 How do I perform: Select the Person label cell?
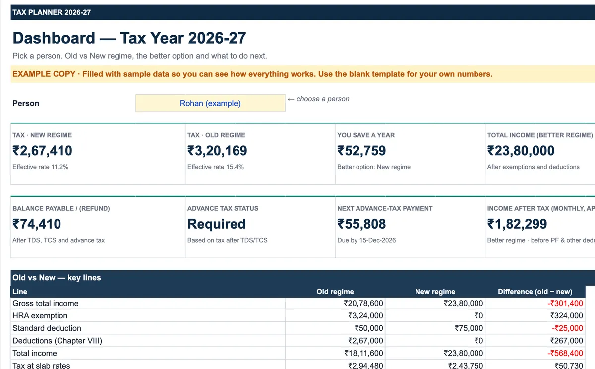(26, 103)
